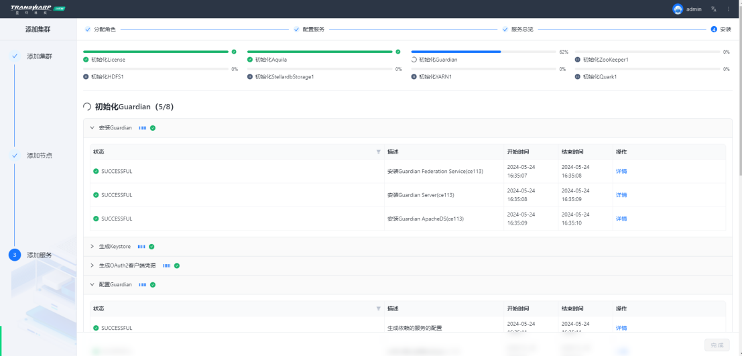The height and width of the screenshot is (356, 742).
Task: Click pending icon beside 初始化Quark1
Action: [578, 76]
